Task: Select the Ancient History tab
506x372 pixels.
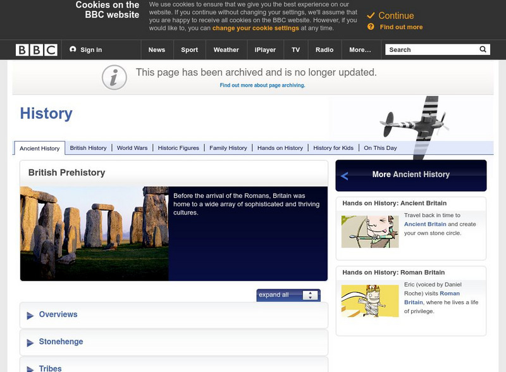Action: [x=40, y=148]
